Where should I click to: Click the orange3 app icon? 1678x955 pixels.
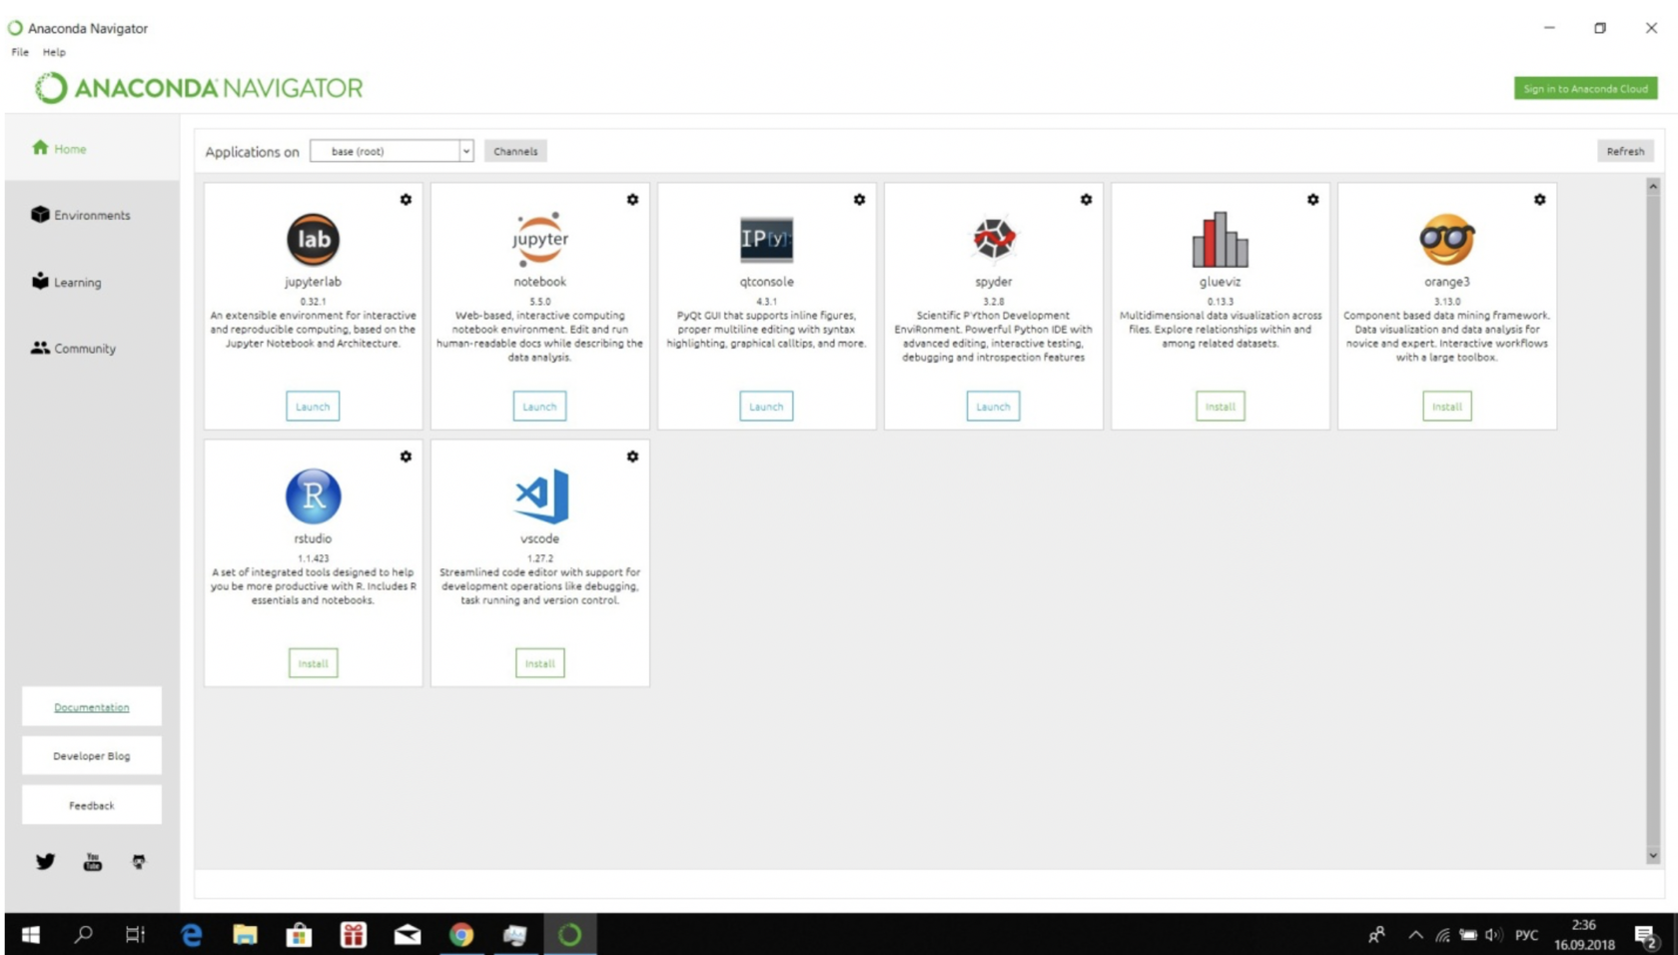pos(1446,240)
